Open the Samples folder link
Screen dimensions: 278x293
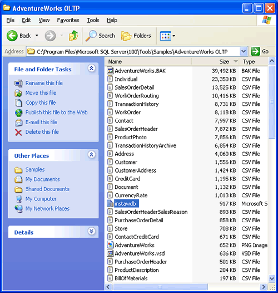coord(35,169)
